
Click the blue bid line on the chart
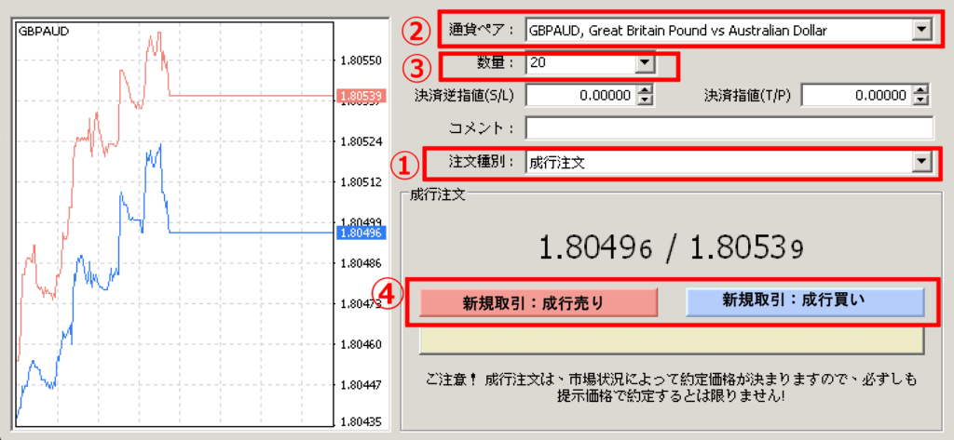252,233
